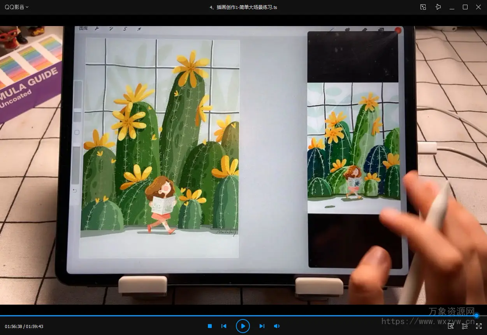Click the red color swatch in Procreate
Image resolution: width=487 pixels, height=335 pixels.
398,30
